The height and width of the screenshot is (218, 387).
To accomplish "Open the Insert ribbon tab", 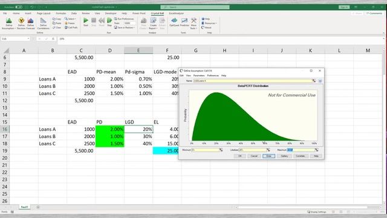I will [x=28, y=13].
